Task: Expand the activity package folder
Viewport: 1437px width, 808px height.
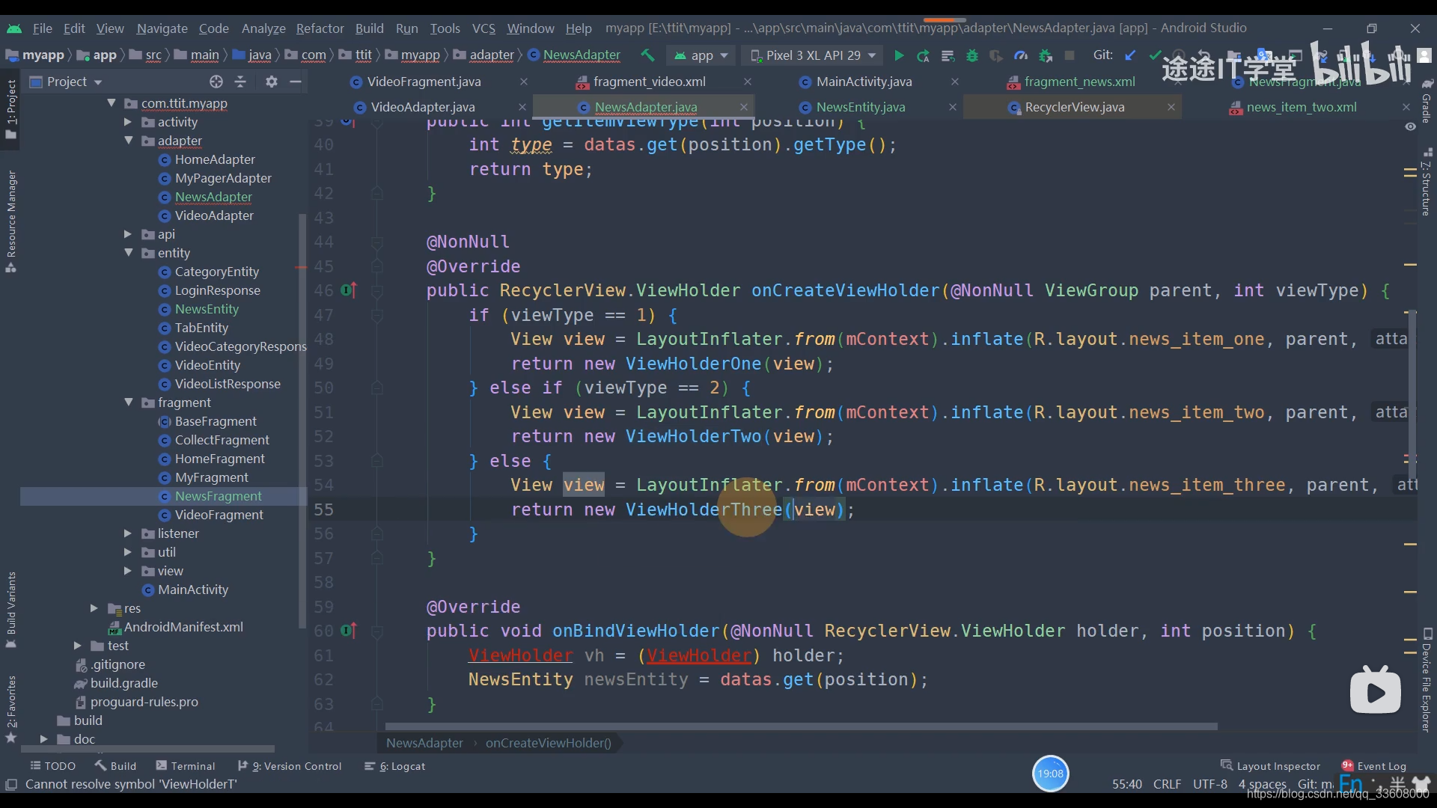Action: 128,122
